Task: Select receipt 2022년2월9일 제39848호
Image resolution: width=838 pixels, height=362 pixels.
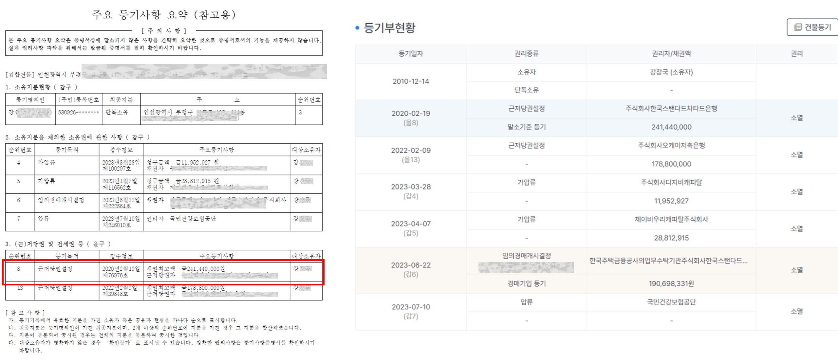Action: 120,291
